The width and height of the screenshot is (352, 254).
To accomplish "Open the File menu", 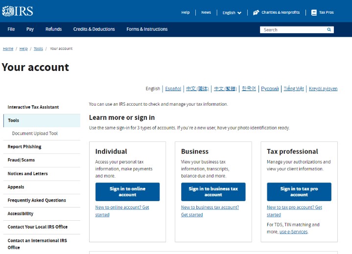I will [11, 29].
